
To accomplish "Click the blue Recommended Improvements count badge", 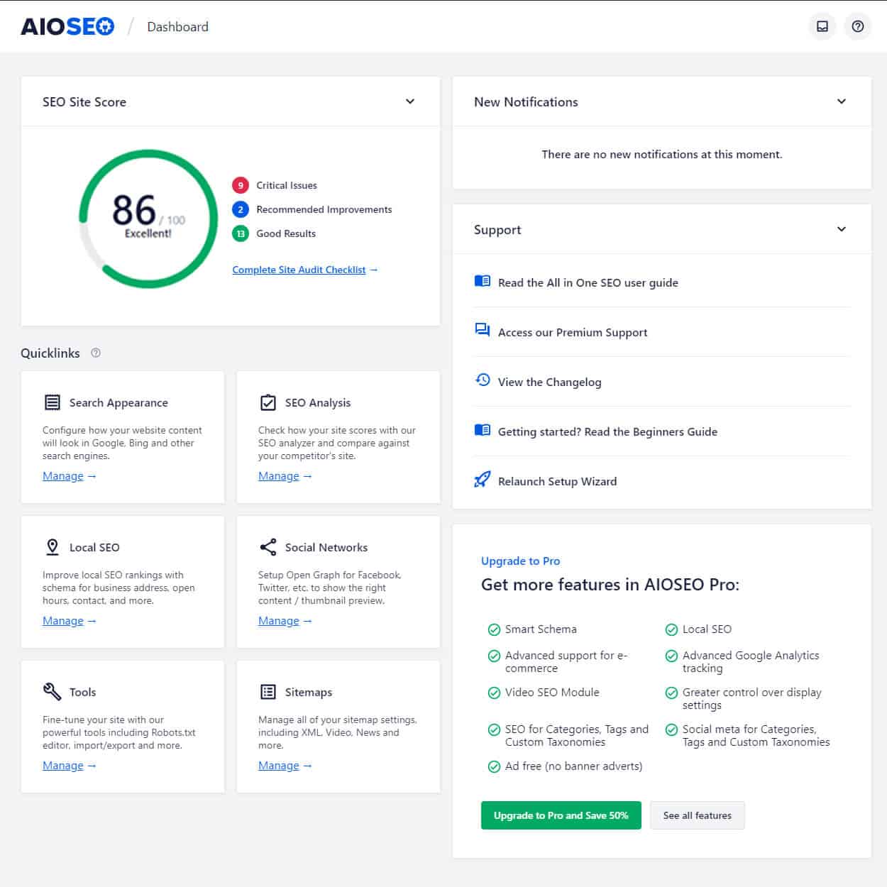I will (241, 209).
